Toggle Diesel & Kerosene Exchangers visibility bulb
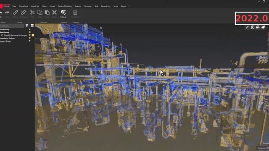Image resolution: width=269 pixels, height=151 pixels. 30,35
